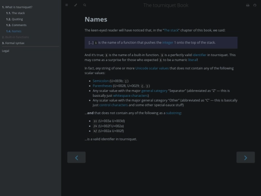Viewport: 261px width, 196px height.
Task: Print this book via the printer icon
Action: click(x=247, y=5)
